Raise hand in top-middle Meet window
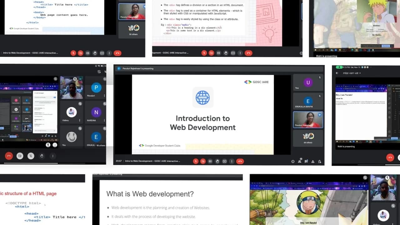 [226, 53]
